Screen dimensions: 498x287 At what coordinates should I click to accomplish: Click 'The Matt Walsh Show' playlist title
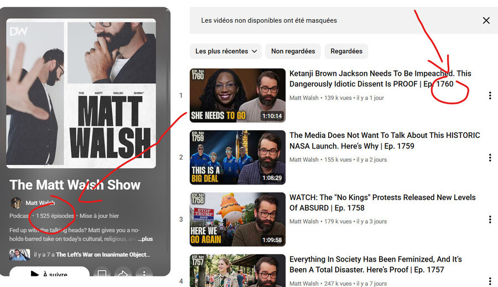point(75,185)
